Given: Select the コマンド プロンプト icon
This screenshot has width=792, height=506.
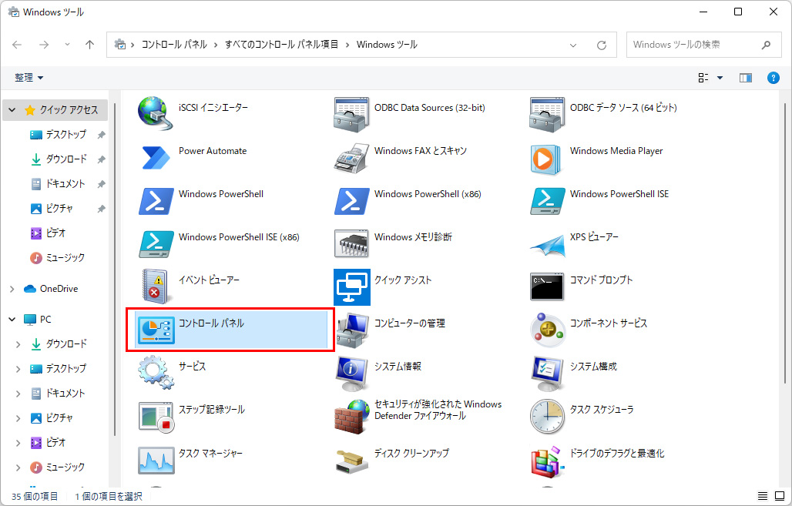Looking at the screenshot, I should 547,287.
